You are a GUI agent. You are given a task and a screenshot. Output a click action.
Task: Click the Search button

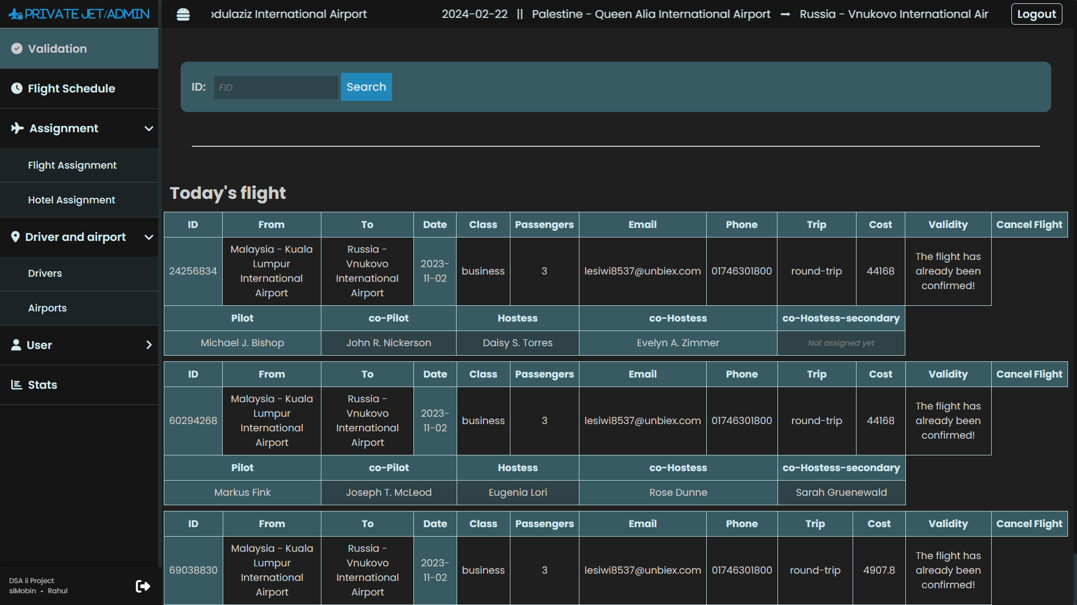[366, 87]
